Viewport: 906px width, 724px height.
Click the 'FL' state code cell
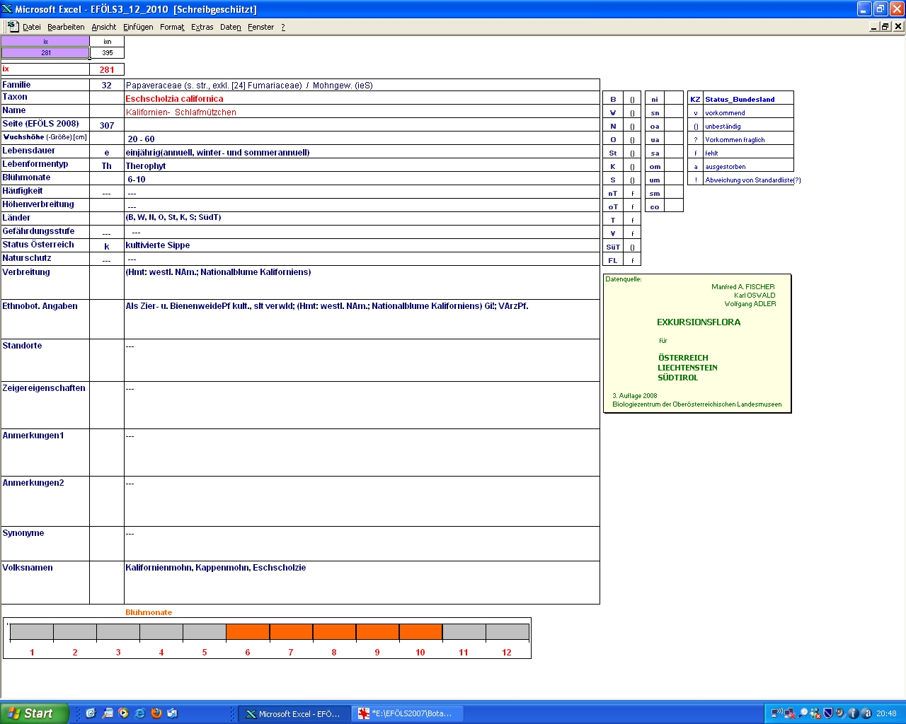[x=613, y=261]
